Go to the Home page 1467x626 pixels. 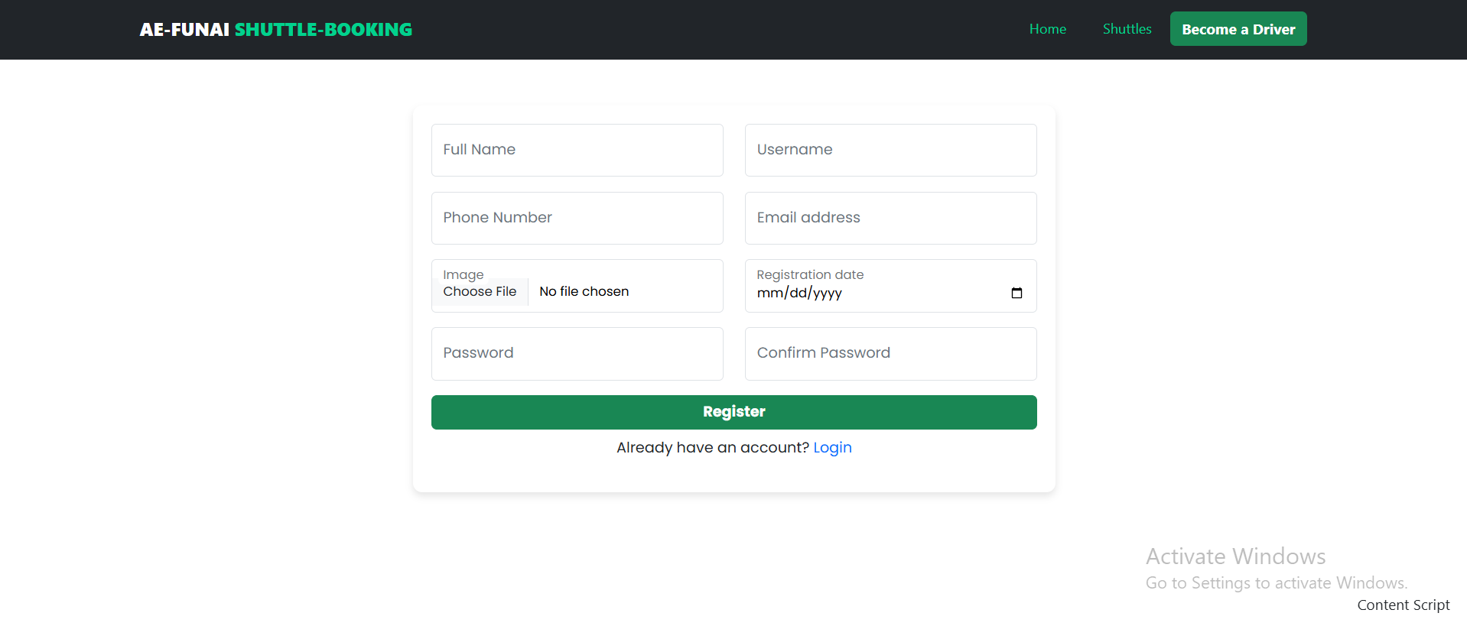1047,29
